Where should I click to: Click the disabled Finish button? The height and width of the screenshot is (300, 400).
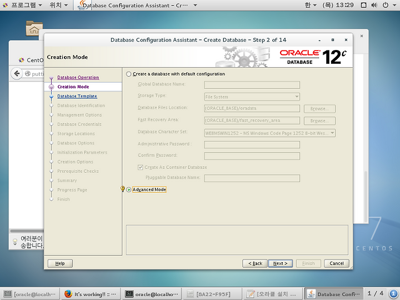(x=308, y=263)
